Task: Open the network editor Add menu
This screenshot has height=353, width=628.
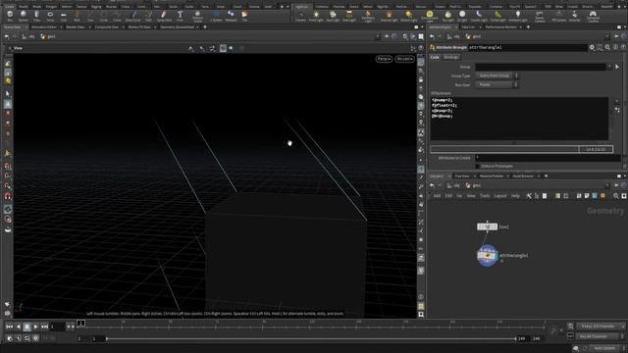Action: pyautogui.click(x=437, y=196)
